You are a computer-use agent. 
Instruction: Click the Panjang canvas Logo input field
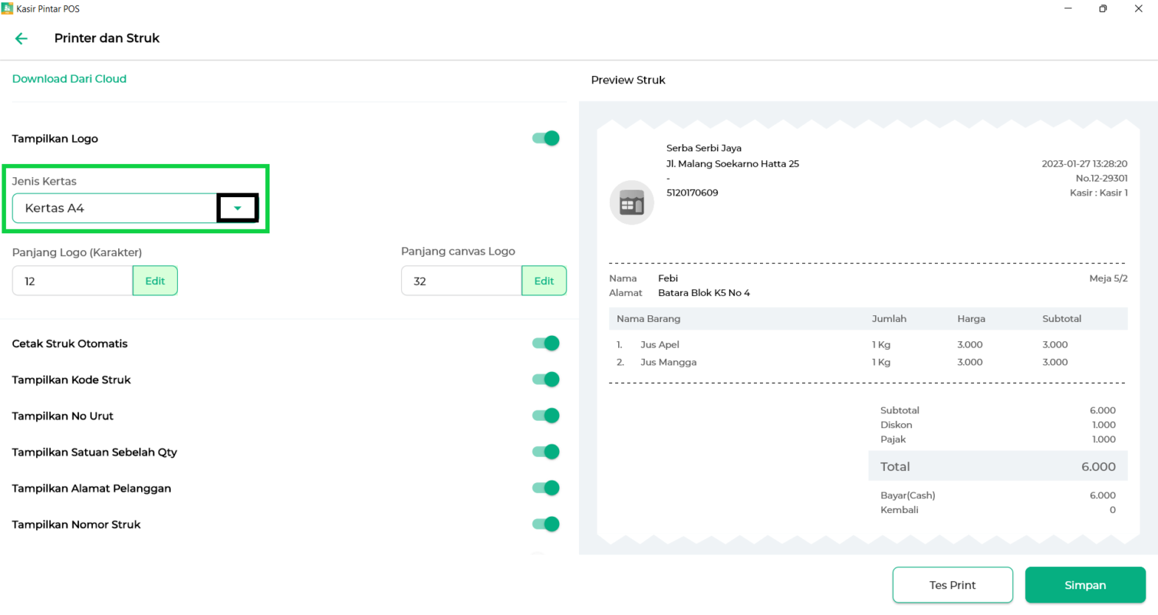click(461, 281)
